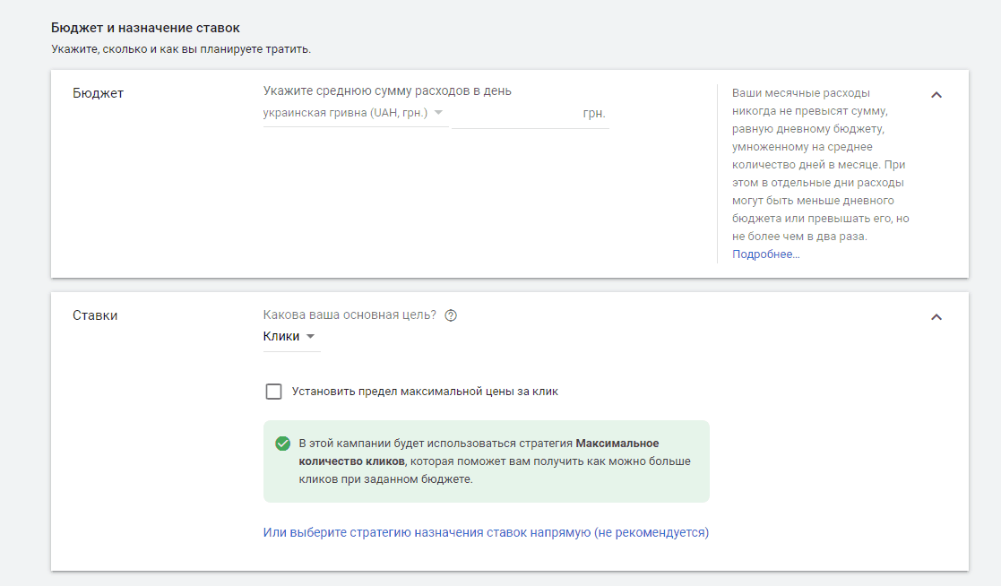This screenshot has width=1001, height=586.
Task: Click the chevron icon in the Бюджет section
Action: 937,92
